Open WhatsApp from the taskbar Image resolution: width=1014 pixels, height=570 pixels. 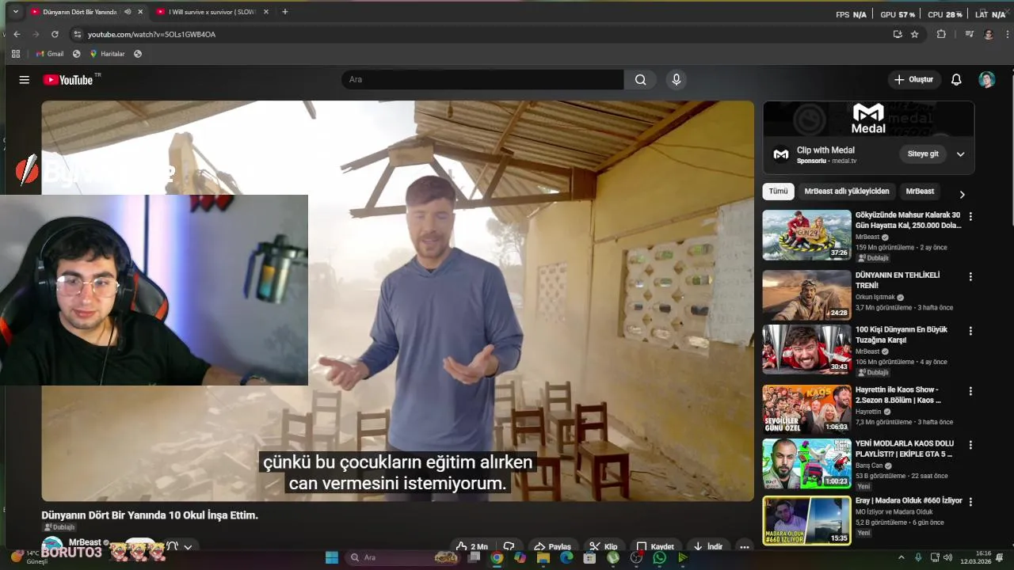660,557
